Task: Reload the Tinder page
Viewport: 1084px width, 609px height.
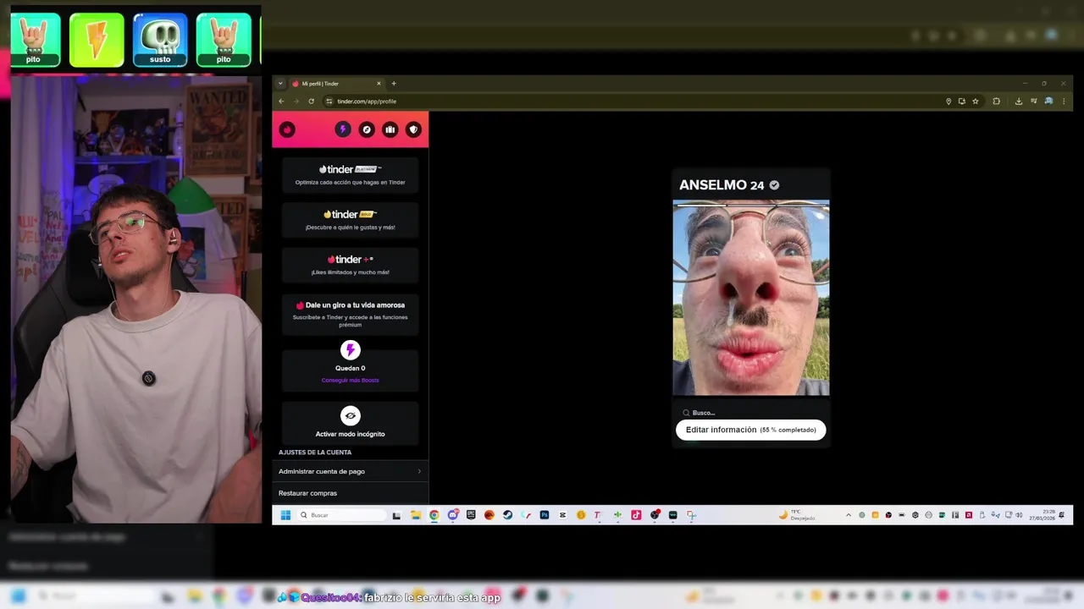Action: [x=311, y=101]
